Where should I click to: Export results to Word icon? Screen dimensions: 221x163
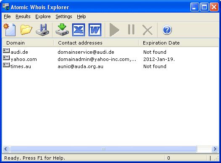[x=95, y=30]
